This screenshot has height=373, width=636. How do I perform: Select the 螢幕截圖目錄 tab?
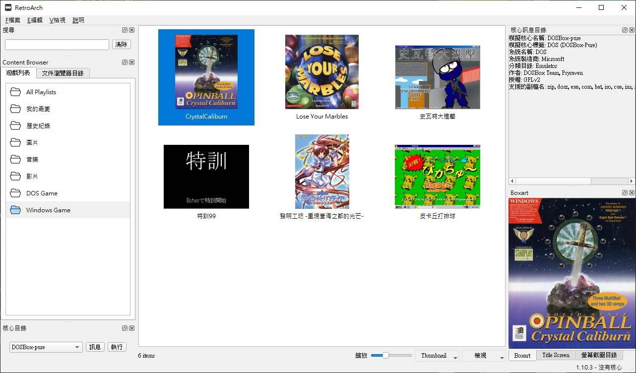(599, 355)
